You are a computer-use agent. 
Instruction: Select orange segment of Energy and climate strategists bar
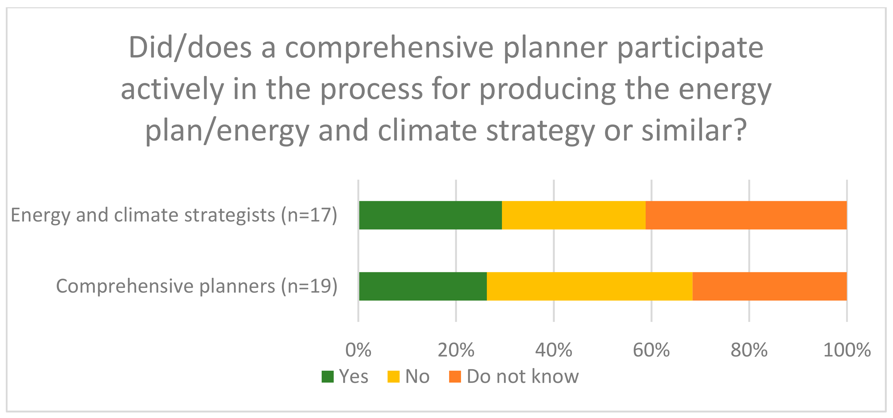tap(746, 215)
